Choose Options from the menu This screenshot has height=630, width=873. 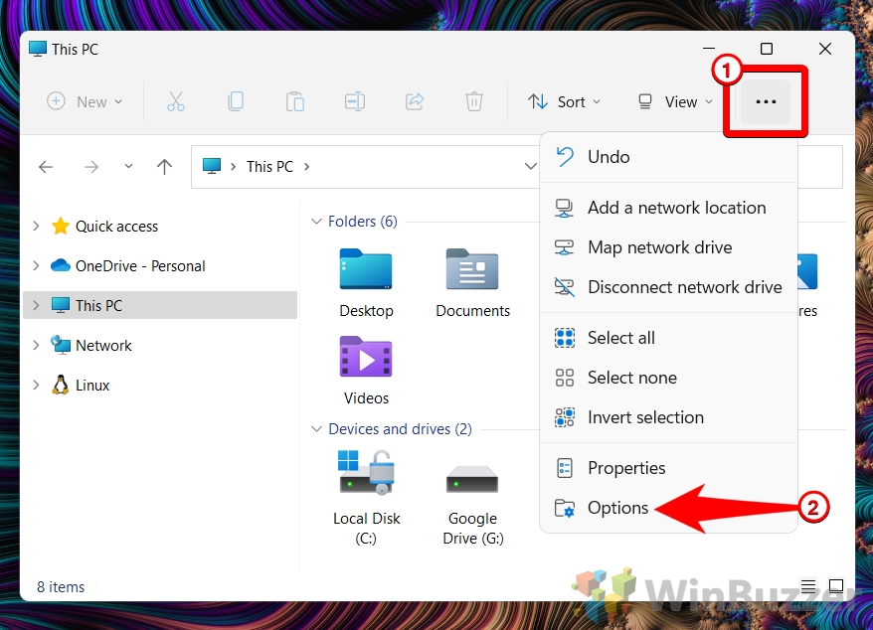[x=617, y=508]
